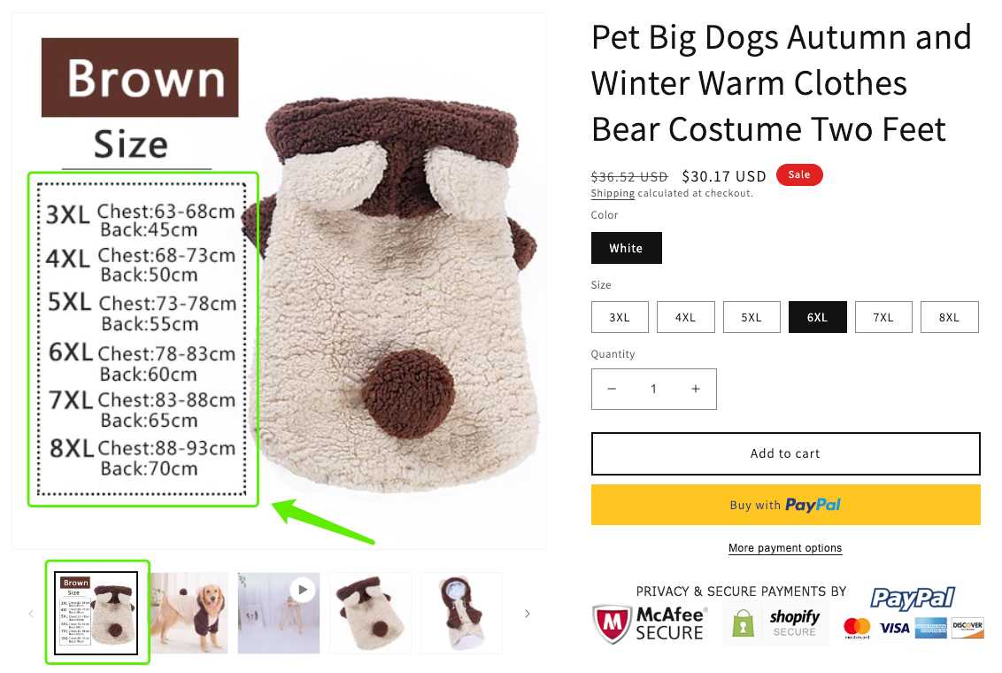Screen dimensions: 1002x673
Task: Click next thumbnail arrow in gallery
Action: point(528,614)
